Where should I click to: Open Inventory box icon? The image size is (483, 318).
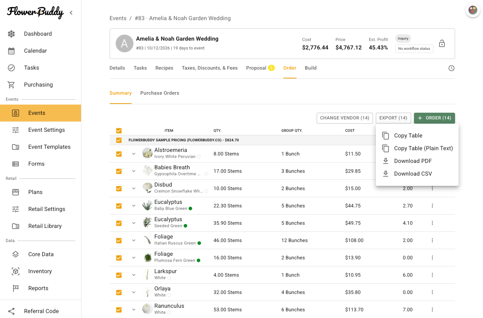(16, 271)
